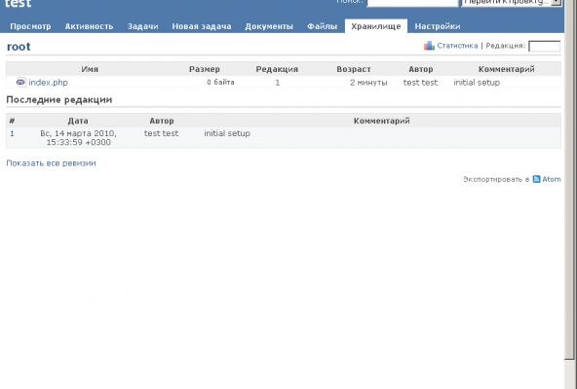Switch to the Файлы tab
This screenshot has width=577, height=389.
click(x=323, y=26)
